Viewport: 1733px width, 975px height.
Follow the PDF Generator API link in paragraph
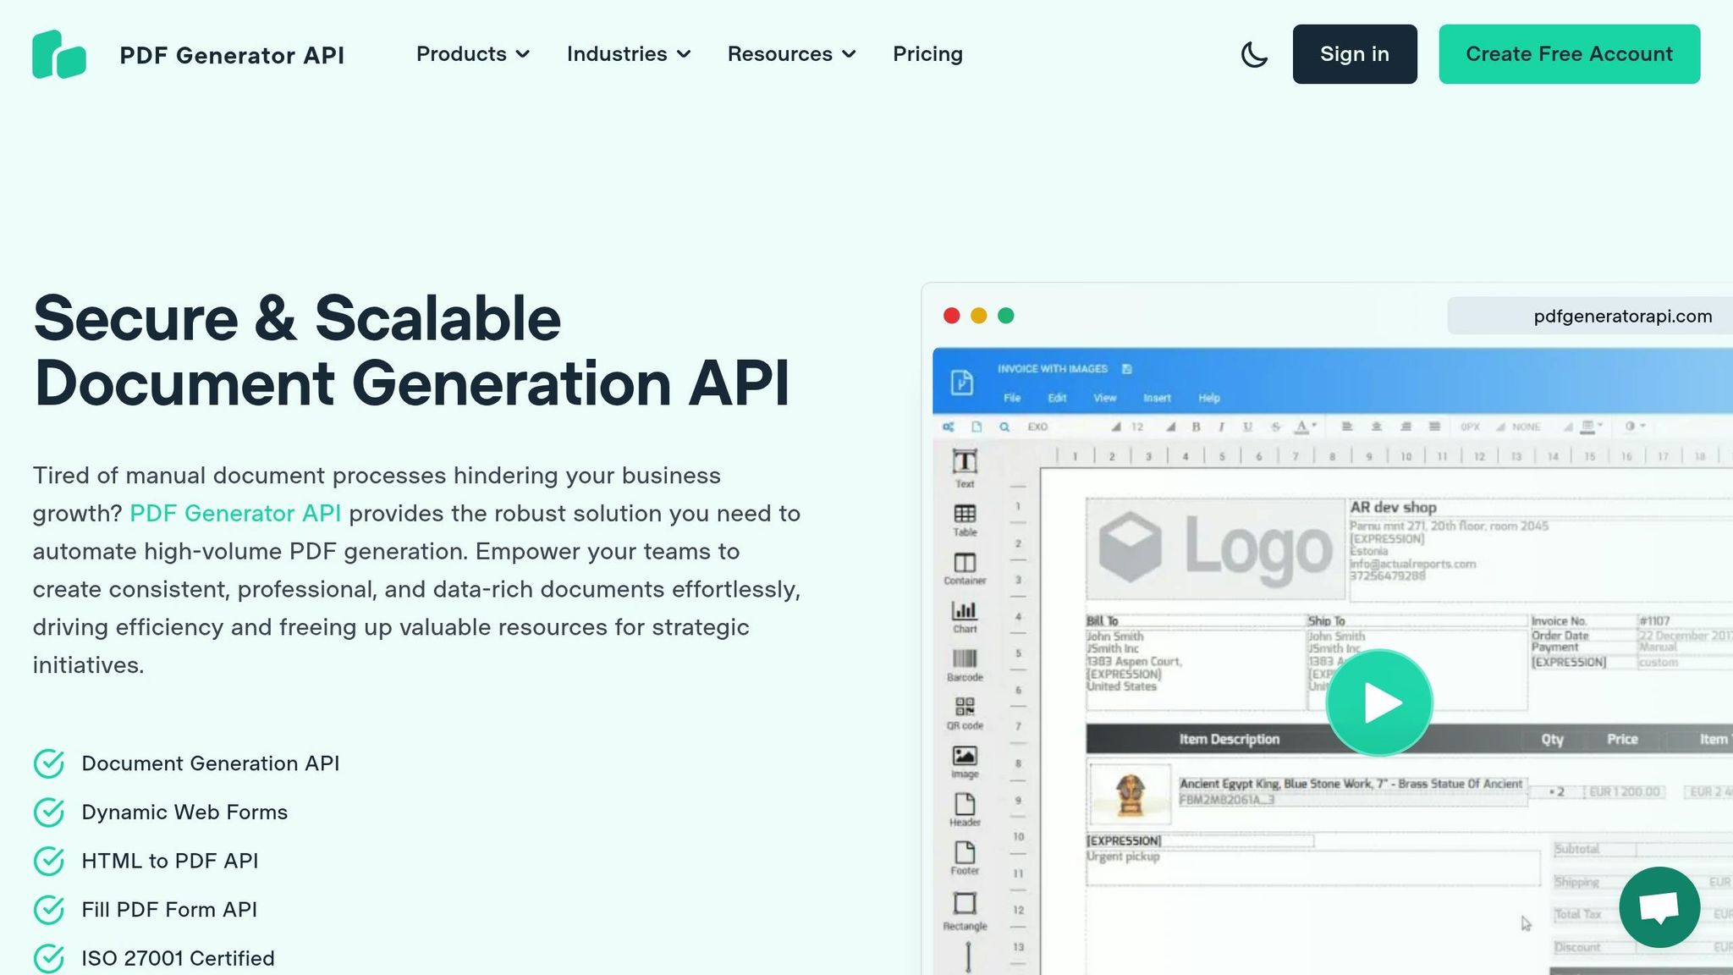point(235,514)
